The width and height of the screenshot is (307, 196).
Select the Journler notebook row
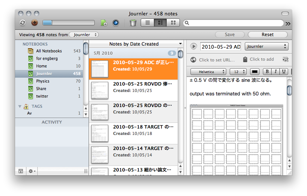coord(49,73)
